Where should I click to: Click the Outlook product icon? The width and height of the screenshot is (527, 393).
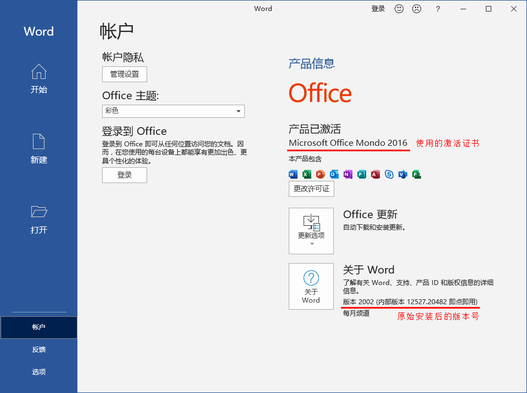coord(334,174)
